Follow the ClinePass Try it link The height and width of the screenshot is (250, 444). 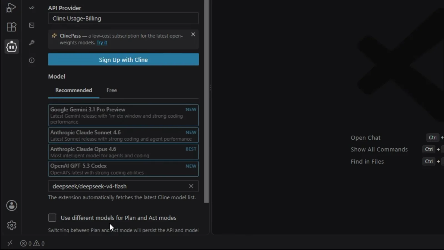pos(102,42)
